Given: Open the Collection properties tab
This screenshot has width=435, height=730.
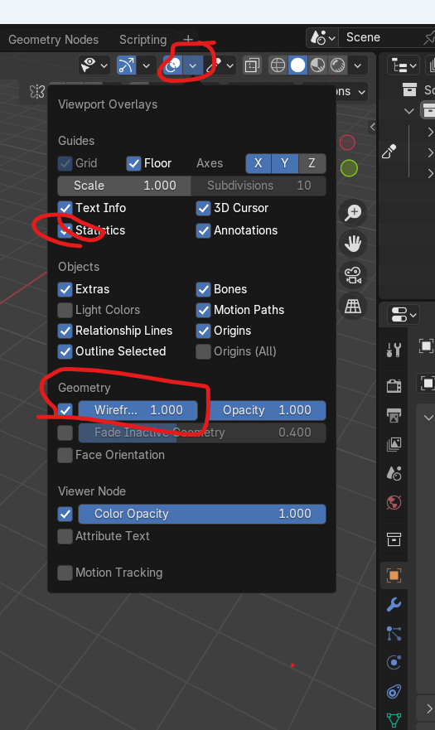Looking at the screenshot, I should coord(394,539).
